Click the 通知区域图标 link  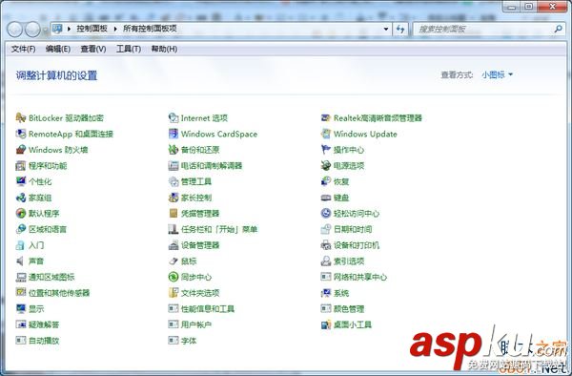click(51, 277)
